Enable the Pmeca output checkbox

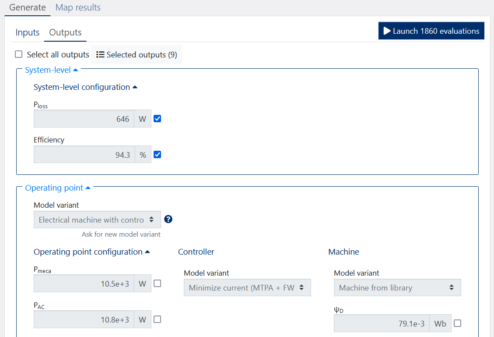pyautogui.click(x=158, y=284)
